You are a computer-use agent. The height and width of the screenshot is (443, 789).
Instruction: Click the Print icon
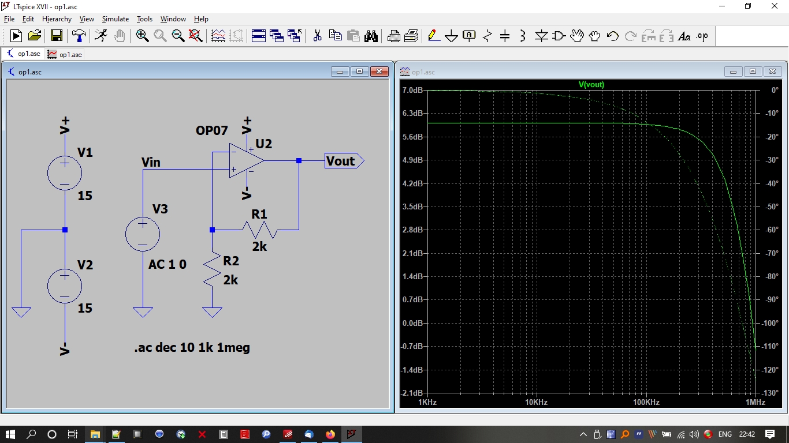(x=394, y=36)
